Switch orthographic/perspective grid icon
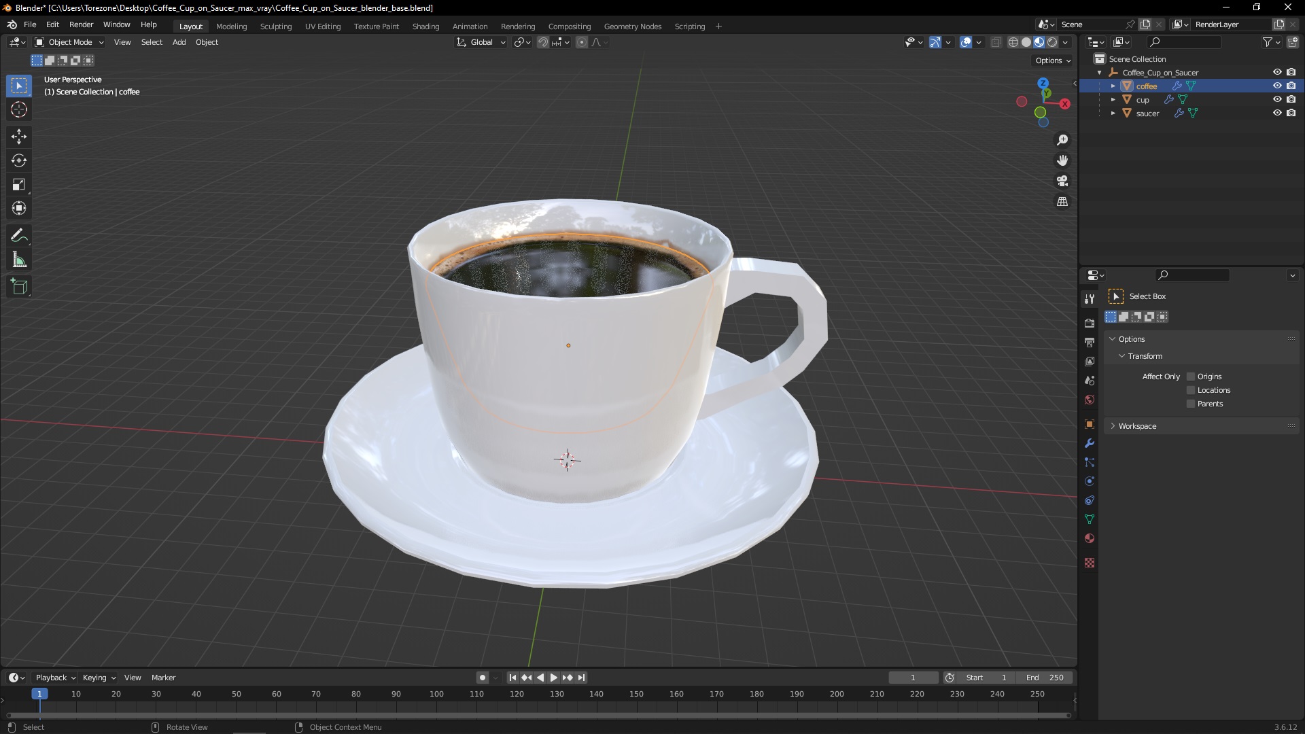1305x734 pixels. 1062,202
